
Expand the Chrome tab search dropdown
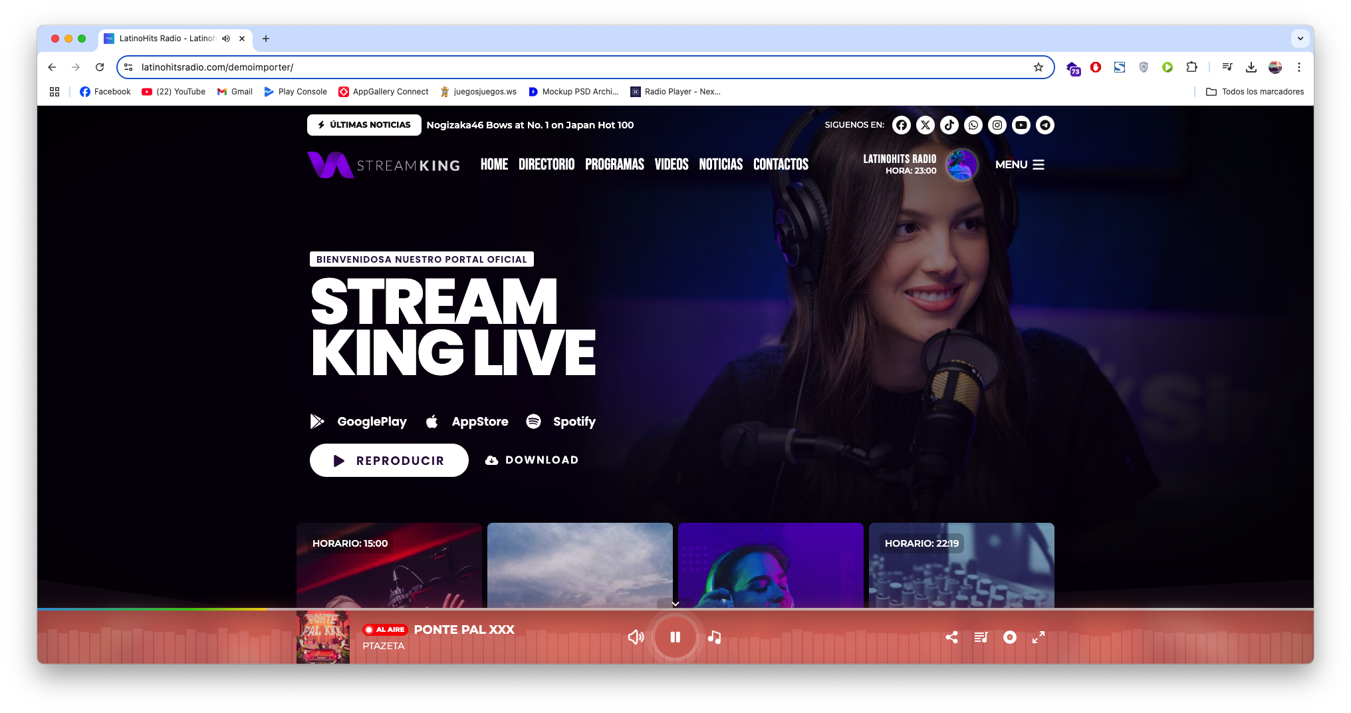click(1300, 39)
